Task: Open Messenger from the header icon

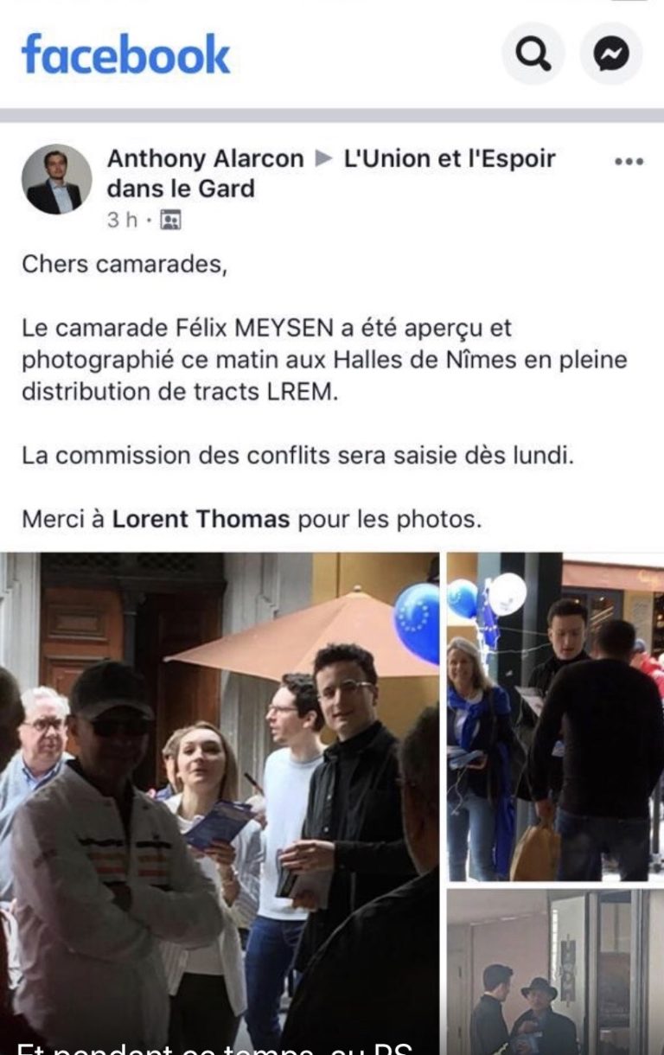Action: tap(611, 54)
